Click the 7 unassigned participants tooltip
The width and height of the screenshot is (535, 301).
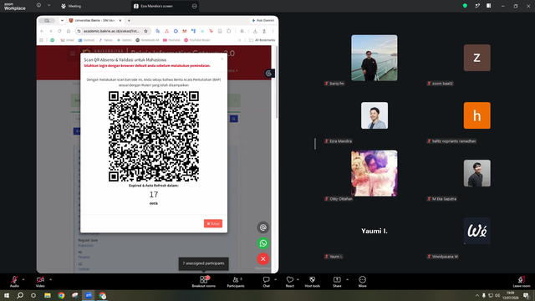[204, 263]
